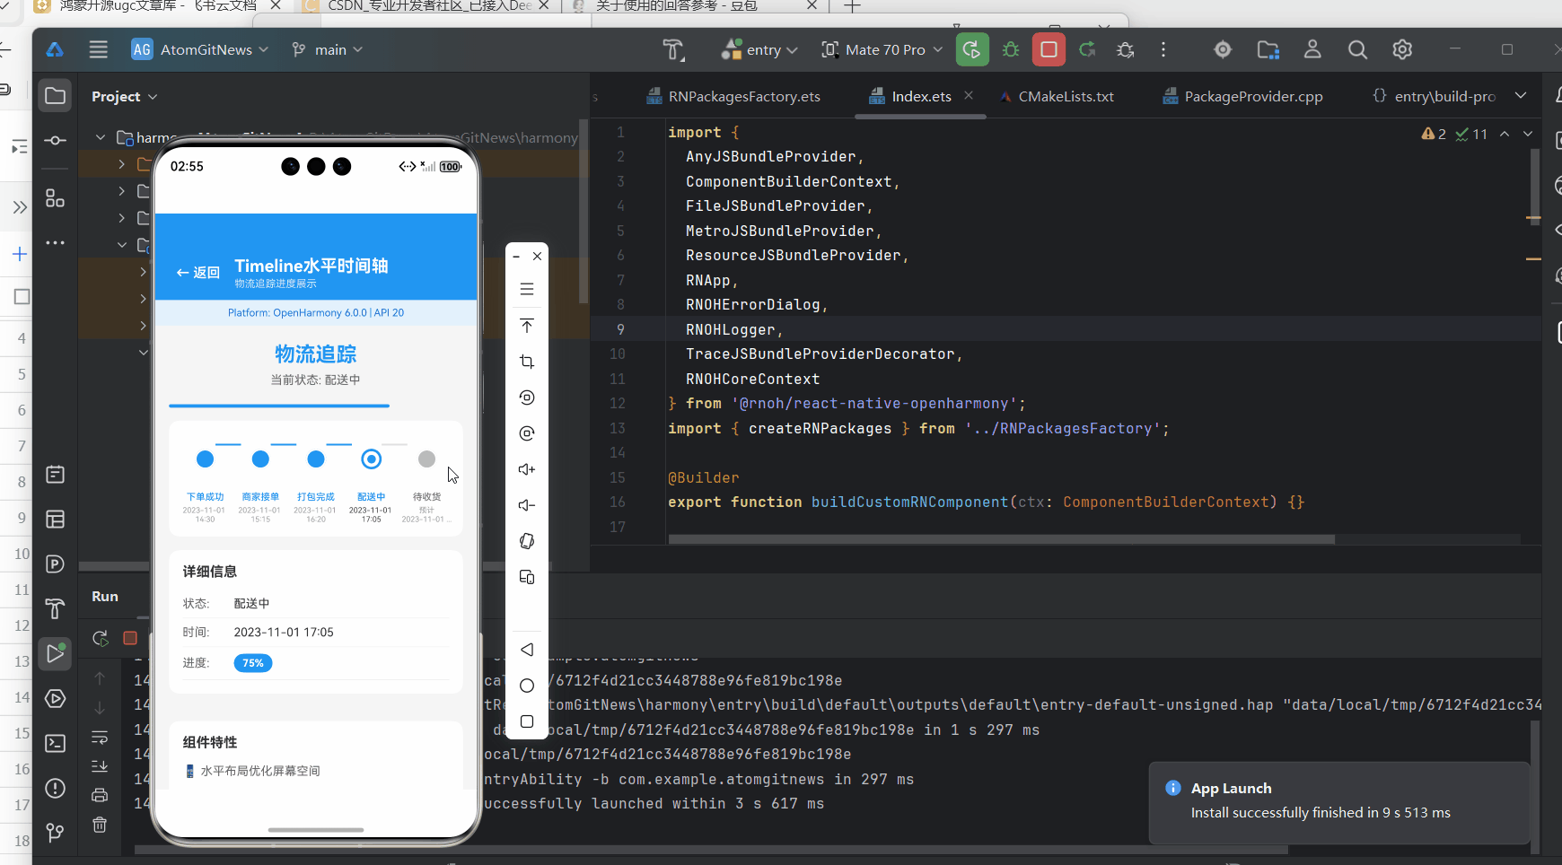Collapse the harmony root folder node

coord(101,137)
